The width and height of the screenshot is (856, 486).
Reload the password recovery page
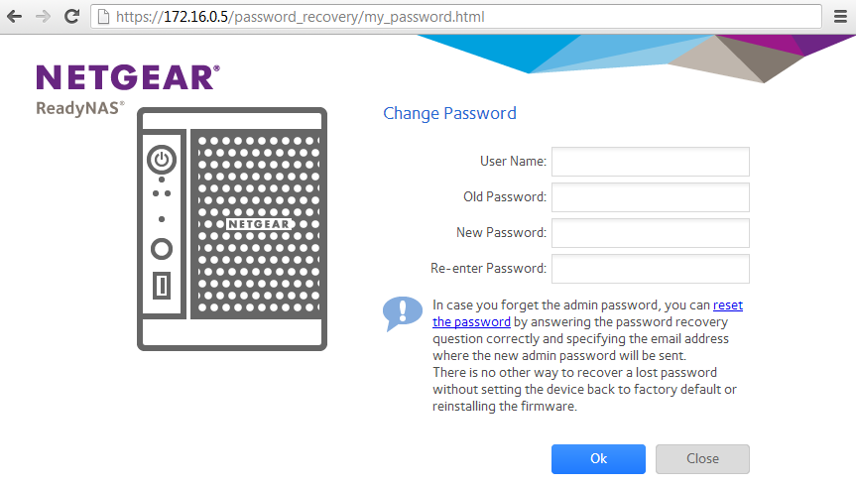(71, 17)
